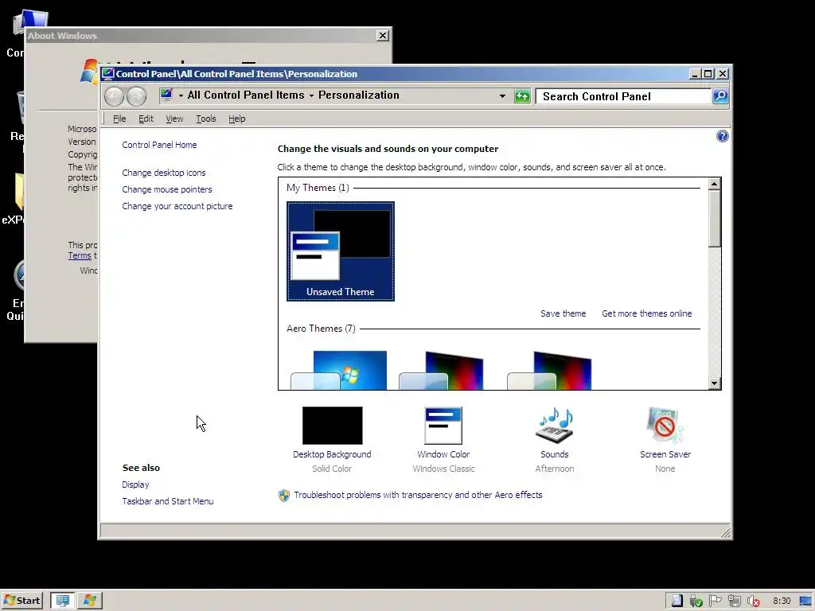
Task: Click Change desktop icons link
Action: click(x=164, y=173)
